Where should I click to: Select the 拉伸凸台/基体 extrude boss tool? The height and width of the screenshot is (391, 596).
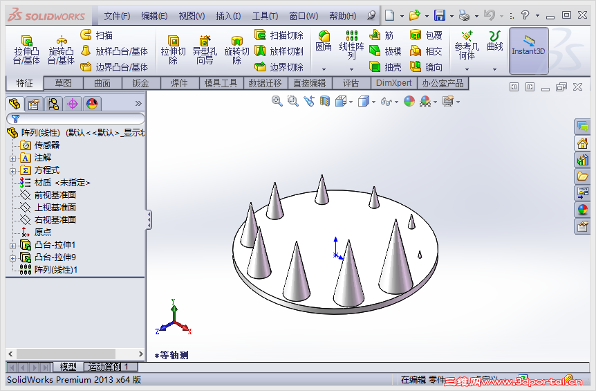[x=26, y=51]
